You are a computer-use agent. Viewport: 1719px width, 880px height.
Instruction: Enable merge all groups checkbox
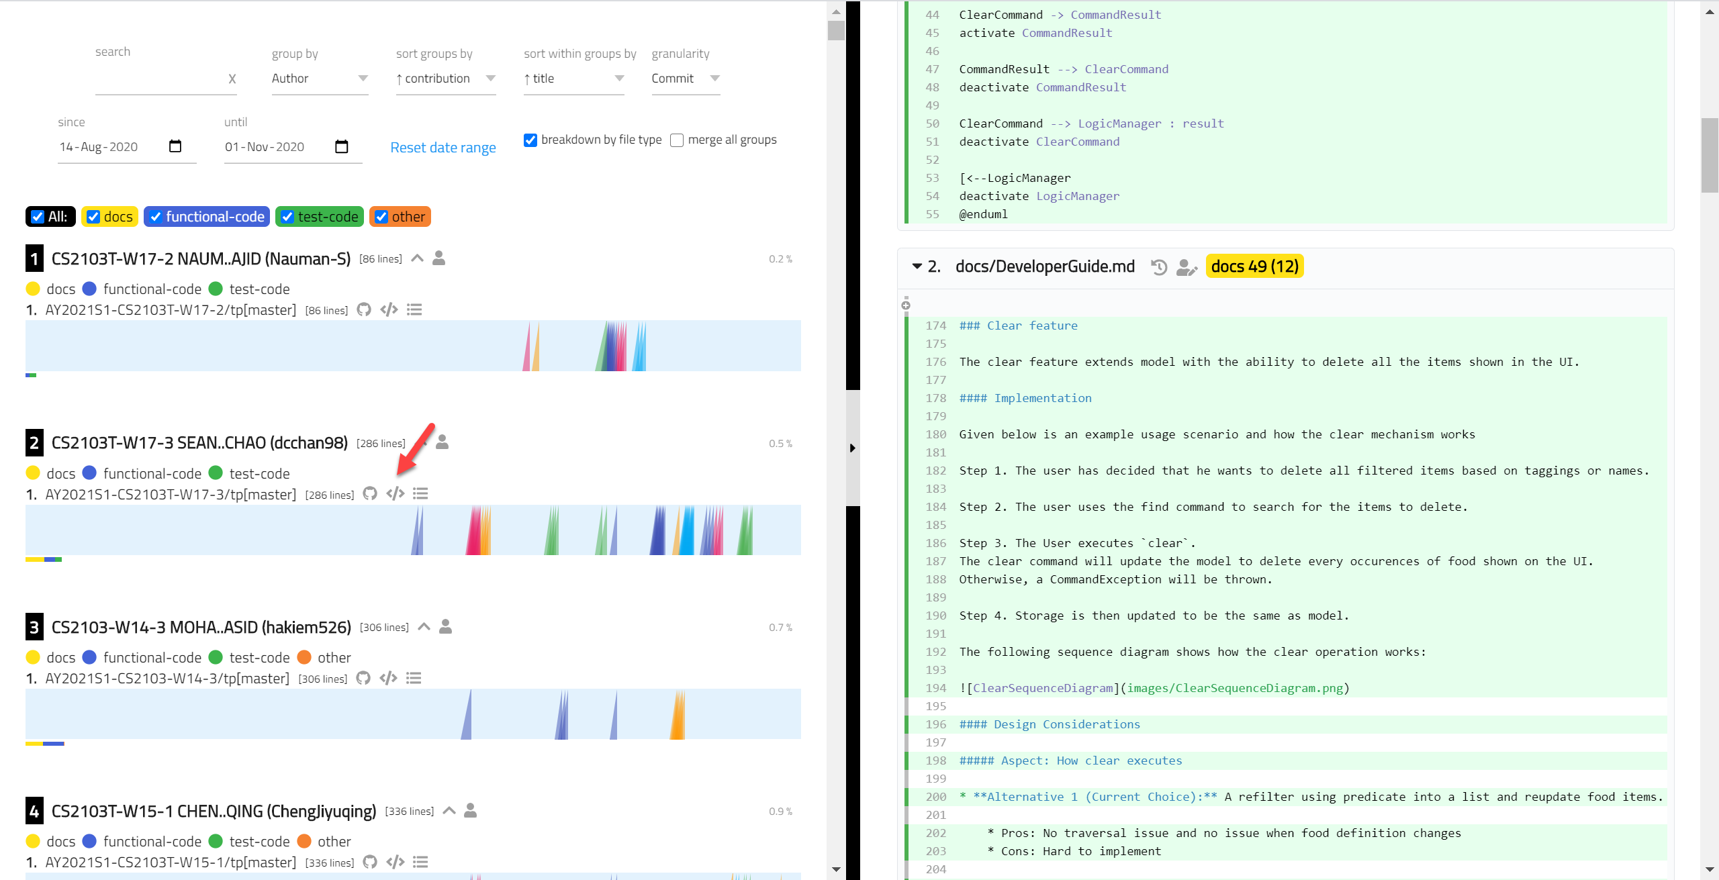point(677,140)
